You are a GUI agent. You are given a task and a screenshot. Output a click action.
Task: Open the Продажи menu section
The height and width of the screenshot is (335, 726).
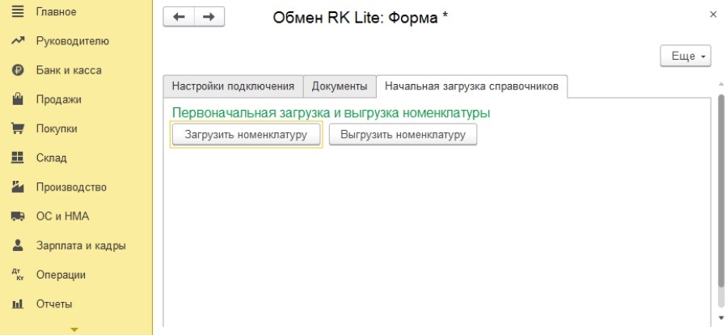[59, 99]
